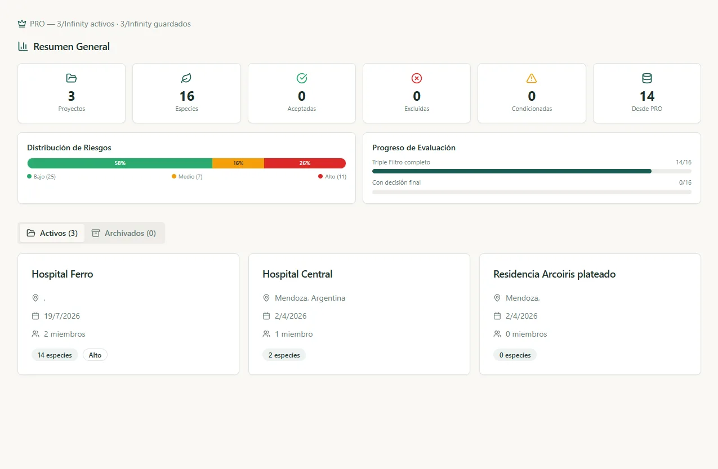
Task: Switch to the Activos (3) tab
Action: [52, 233]
